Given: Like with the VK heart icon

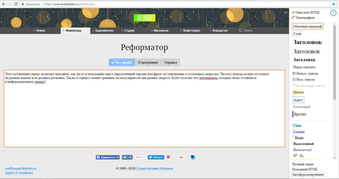Looking at the screenshot, I should pyautogui.click(x=130, y=157).
